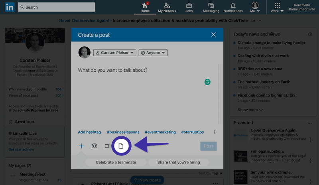
Task: Open the Never Overservice Again promoted ad
Action: [274, 130]
